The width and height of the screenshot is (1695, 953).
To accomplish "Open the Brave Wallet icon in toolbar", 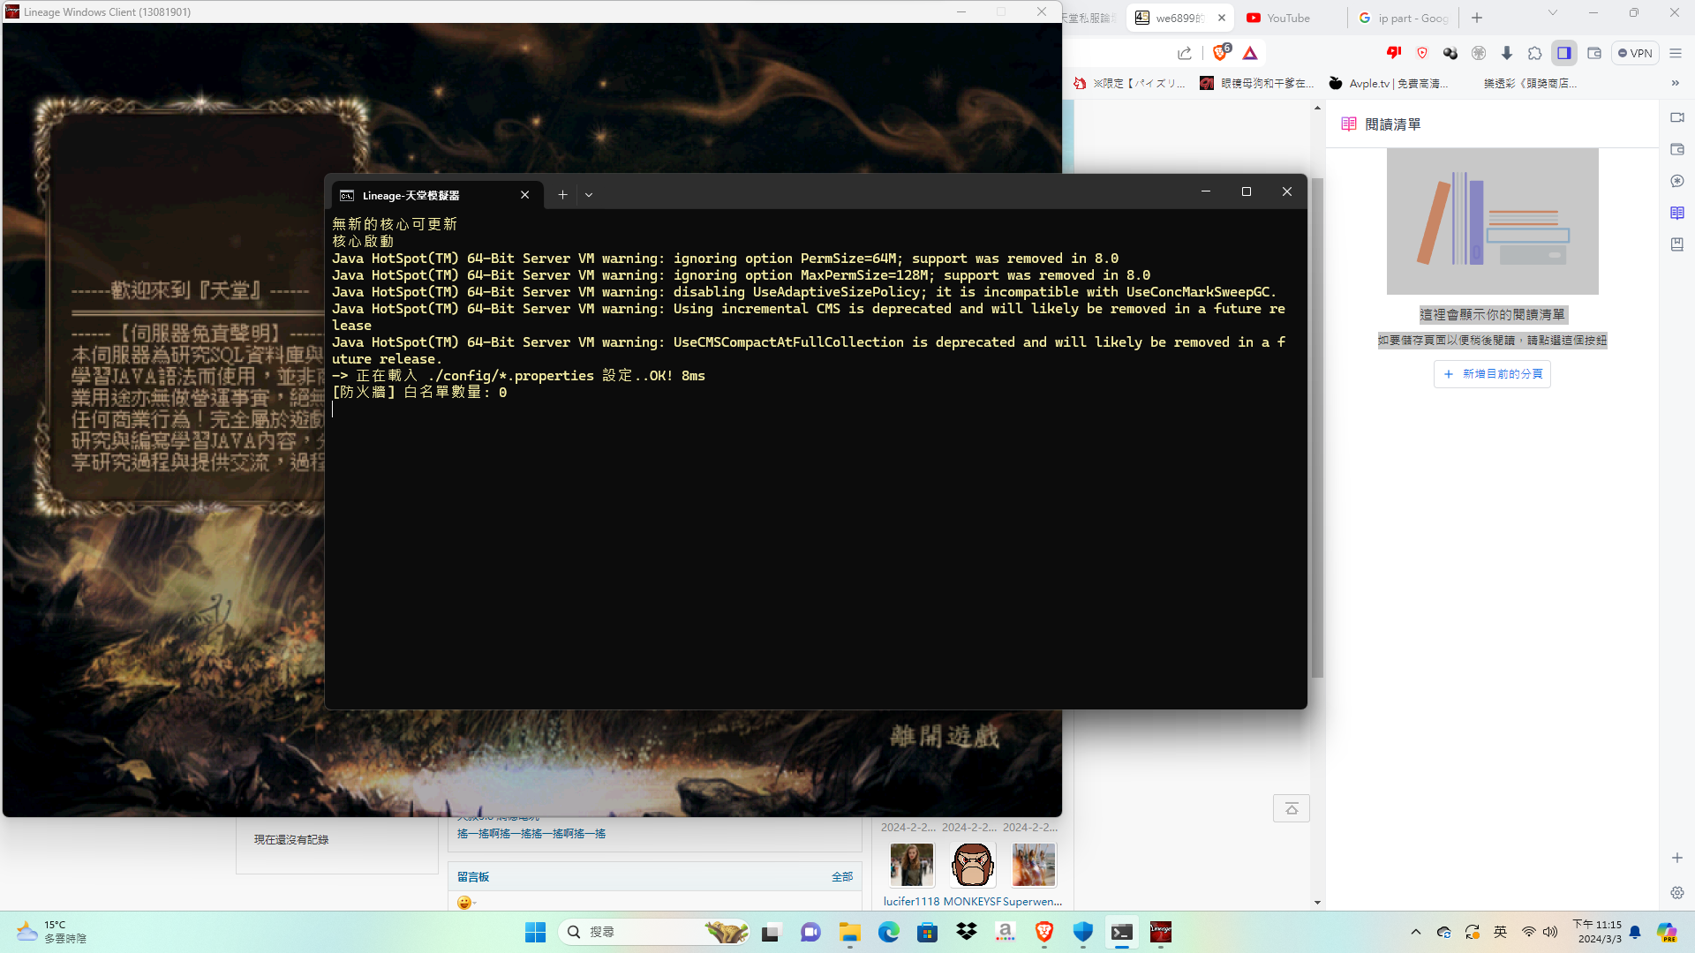I will pyautogui.click(x=1594, y=53).
